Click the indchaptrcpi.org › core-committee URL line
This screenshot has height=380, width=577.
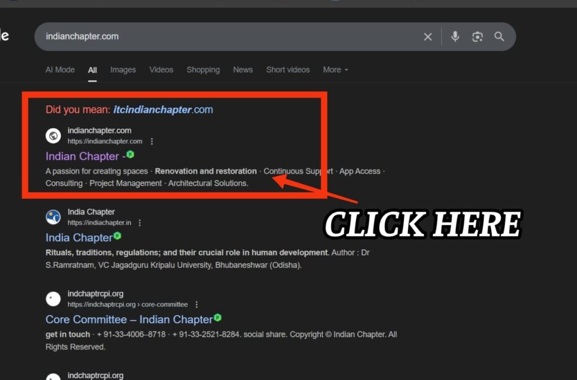[x=128, y=305]
